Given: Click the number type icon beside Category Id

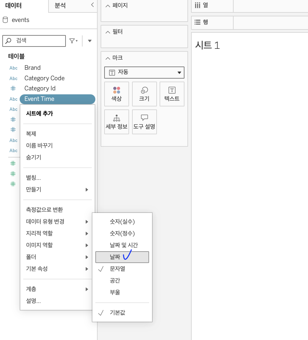Looking at the screenshot, I should tap(13, 88).
